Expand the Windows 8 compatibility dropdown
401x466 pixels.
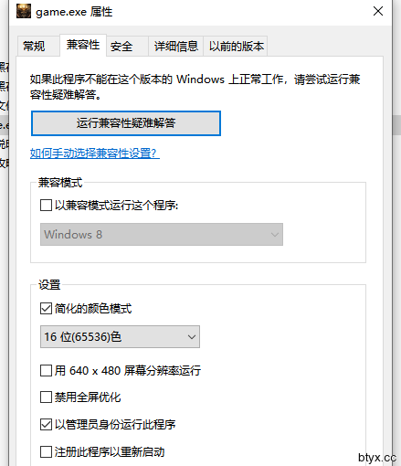[162, 235]
